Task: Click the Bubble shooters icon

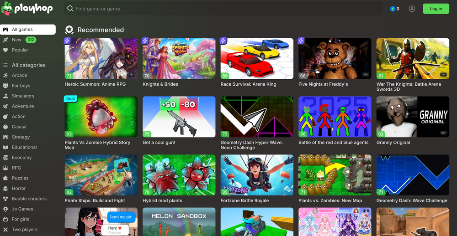Action: 5,199
